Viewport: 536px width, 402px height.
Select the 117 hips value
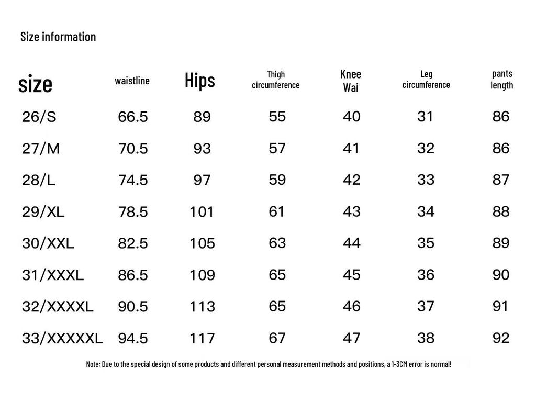[202, 338]
